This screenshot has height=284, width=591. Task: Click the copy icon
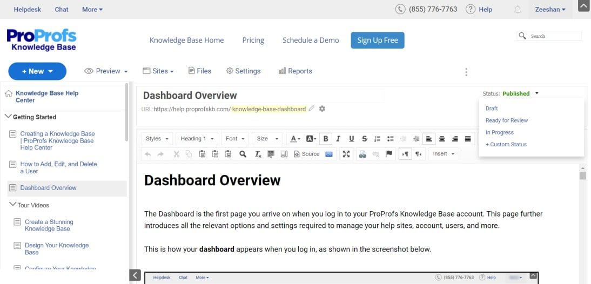189,154
